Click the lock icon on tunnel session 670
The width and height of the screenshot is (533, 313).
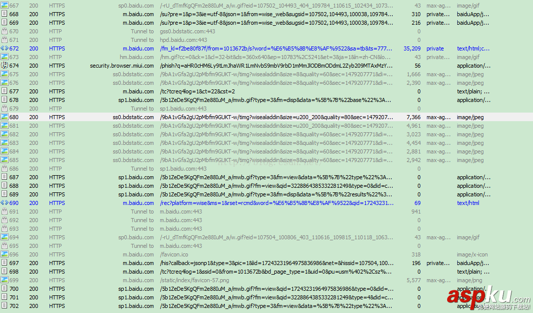(x=5, y=31)
